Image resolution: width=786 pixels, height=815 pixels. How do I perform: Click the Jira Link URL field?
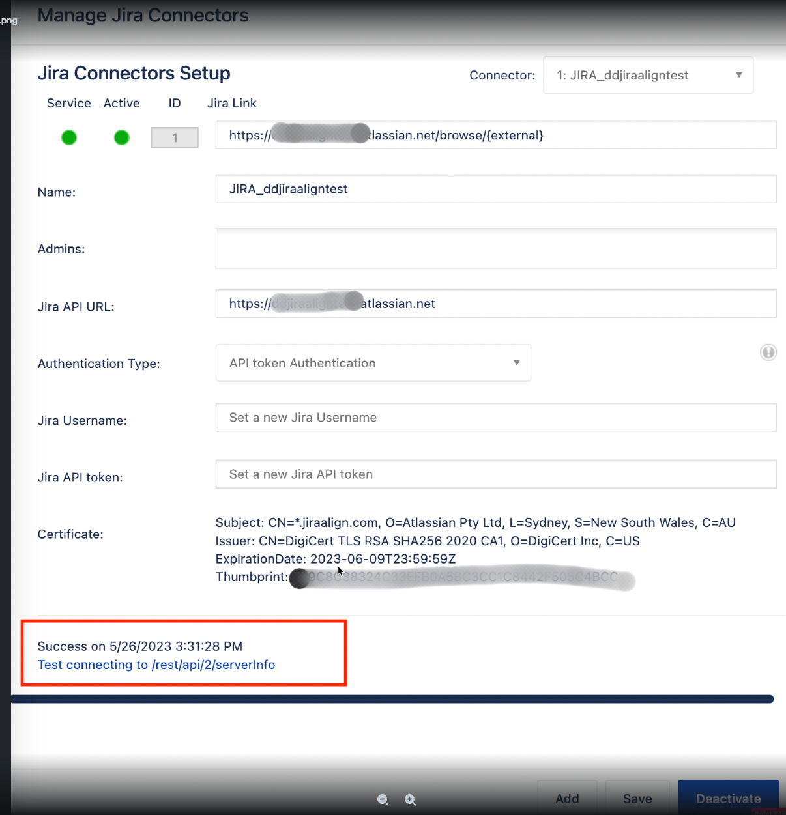click(x=496, y=135)
